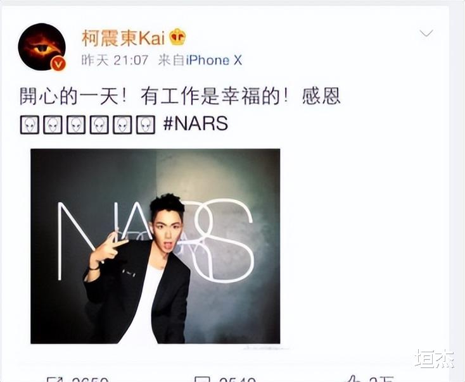Click the 2万 like count
The height and width of the screenshot is (382, 465).
[383, 379]
